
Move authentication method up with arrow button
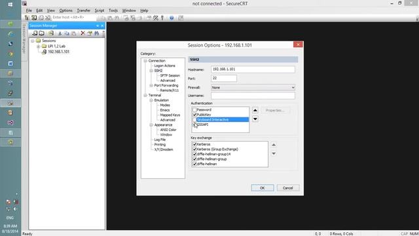(x=255, y=110)
